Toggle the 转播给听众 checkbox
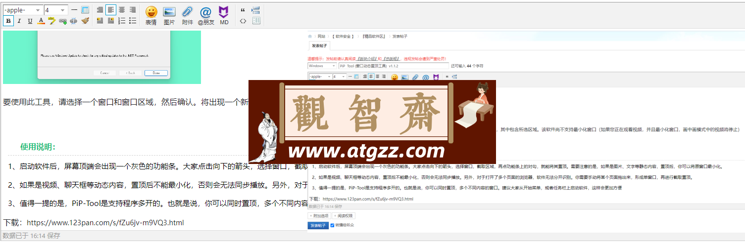 click(333, 225)
